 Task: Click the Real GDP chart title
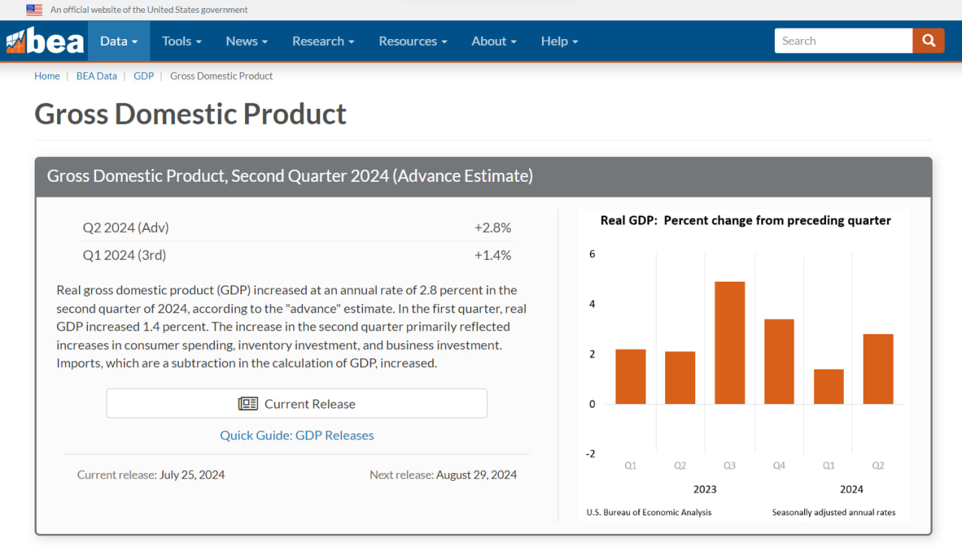[746, 220]
